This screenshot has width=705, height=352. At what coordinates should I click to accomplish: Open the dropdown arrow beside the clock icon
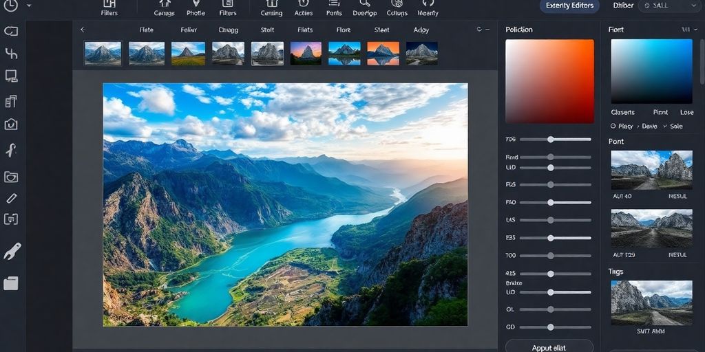(29, 5)
